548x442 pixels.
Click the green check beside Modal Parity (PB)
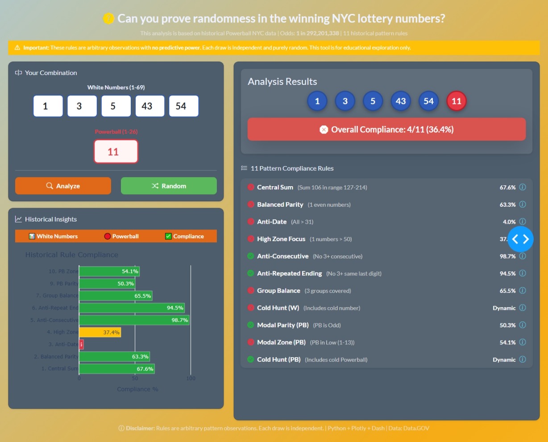(x=251, y=325)
